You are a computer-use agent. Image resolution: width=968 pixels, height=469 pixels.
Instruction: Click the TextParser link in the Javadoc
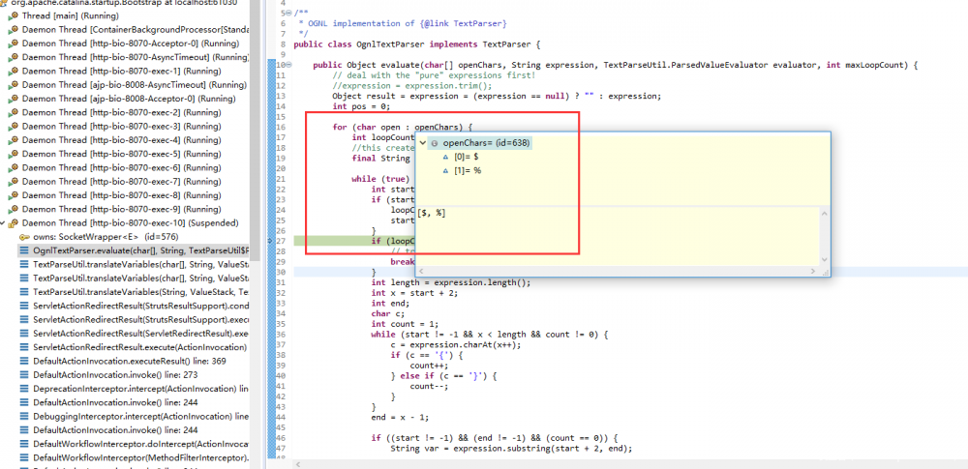click(480, 23)
